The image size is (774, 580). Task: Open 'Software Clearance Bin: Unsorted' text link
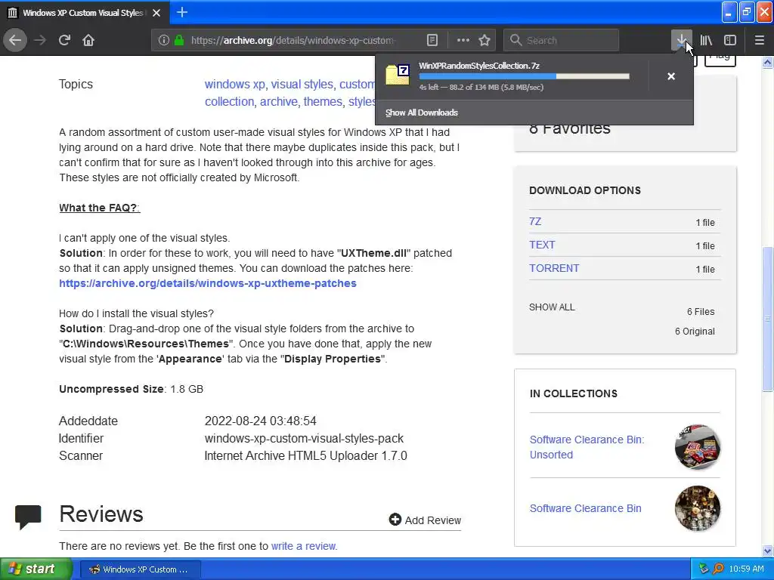click(x=587, y=447)
